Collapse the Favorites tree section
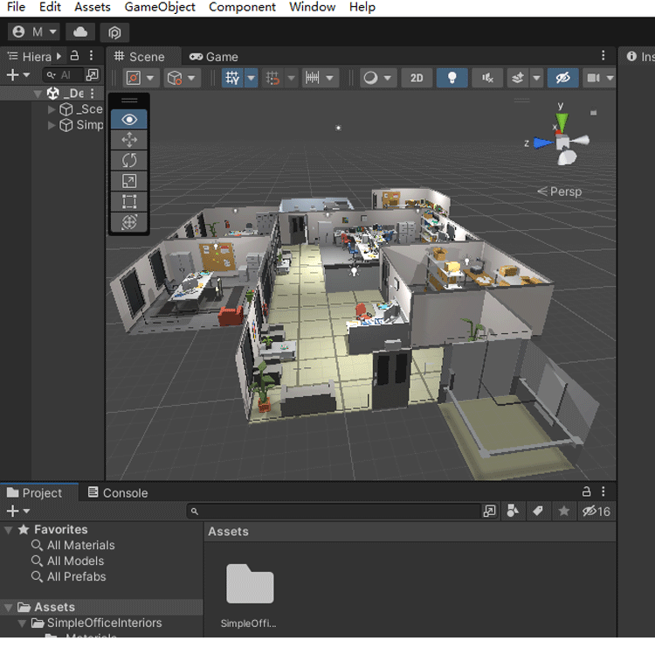 pos(9,530)
